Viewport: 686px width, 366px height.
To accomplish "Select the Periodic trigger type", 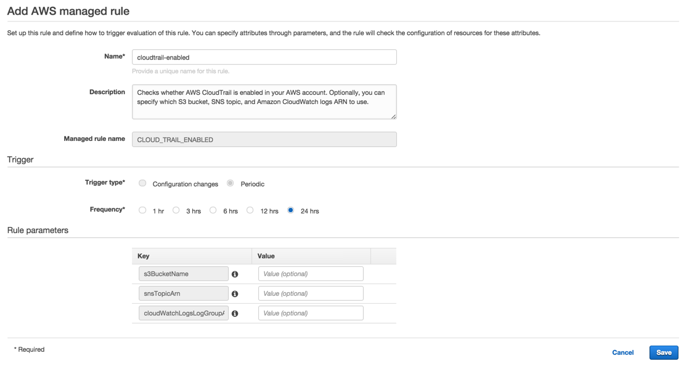I will [x=230, y=182].
